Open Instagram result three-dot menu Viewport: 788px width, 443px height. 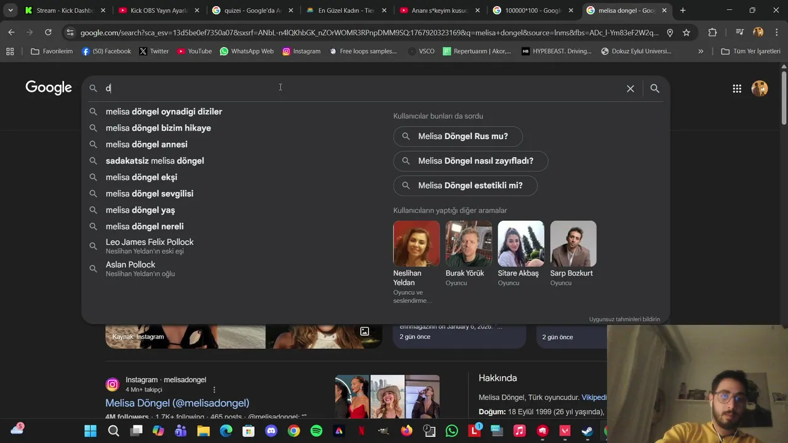(214, 389)
